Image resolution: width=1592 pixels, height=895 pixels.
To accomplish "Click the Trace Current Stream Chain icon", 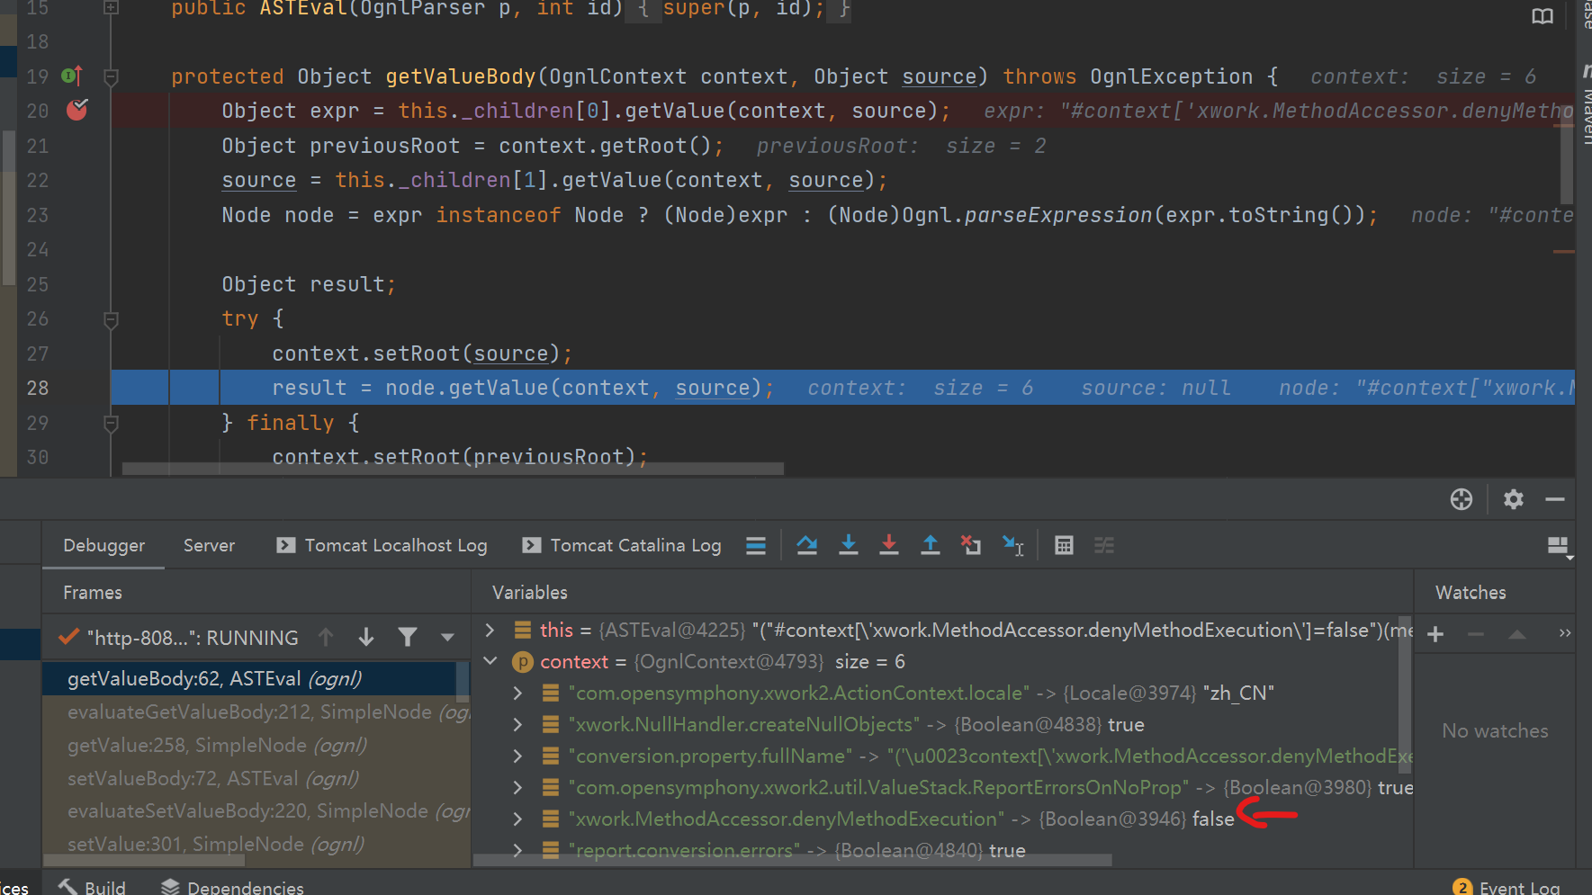I will click(x=1104, y=545).
